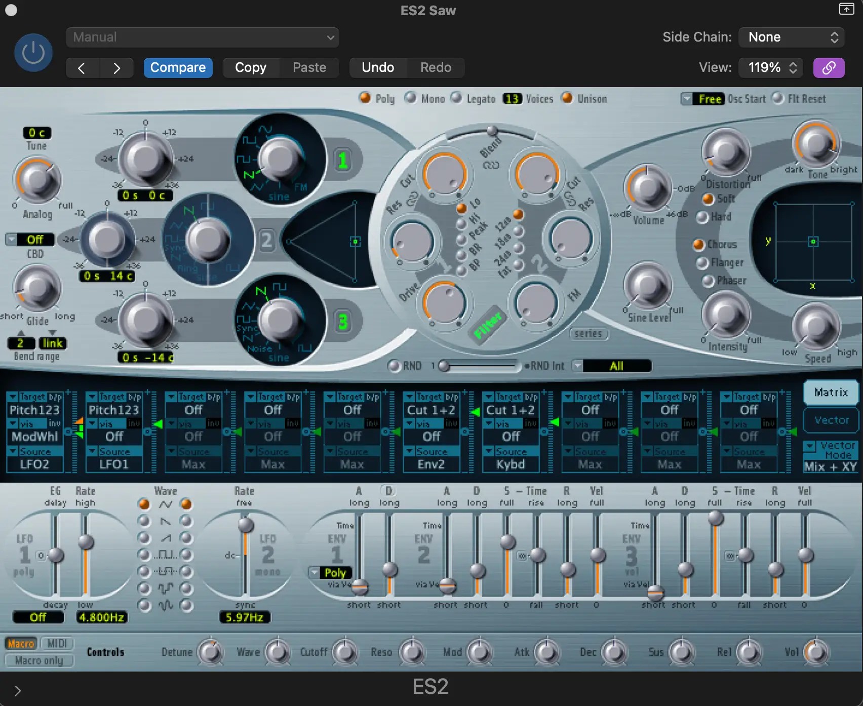Click the target square in the XY pad
Image resolution: width=863 pixels, height=706 pixels.
(x=813, y=242)
